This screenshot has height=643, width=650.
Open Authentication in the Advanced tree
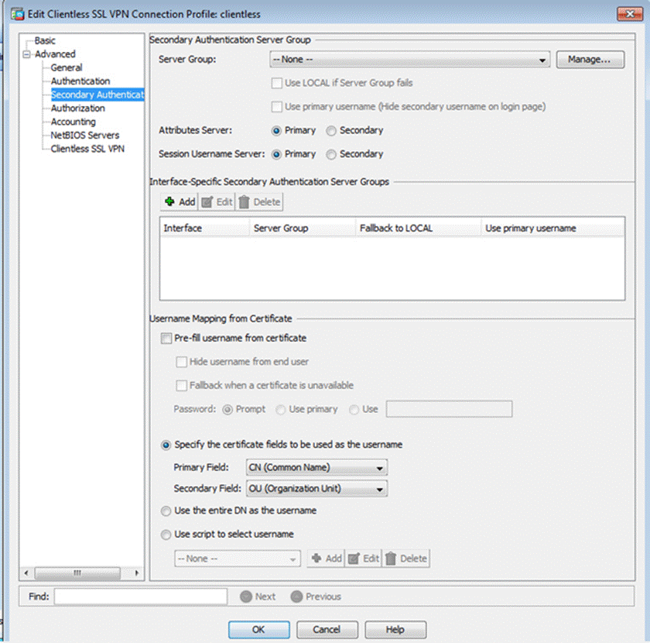80,81
